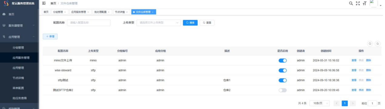Toggle fullscreen mode icon
385x109 pixels.
[x=358, y=3]
